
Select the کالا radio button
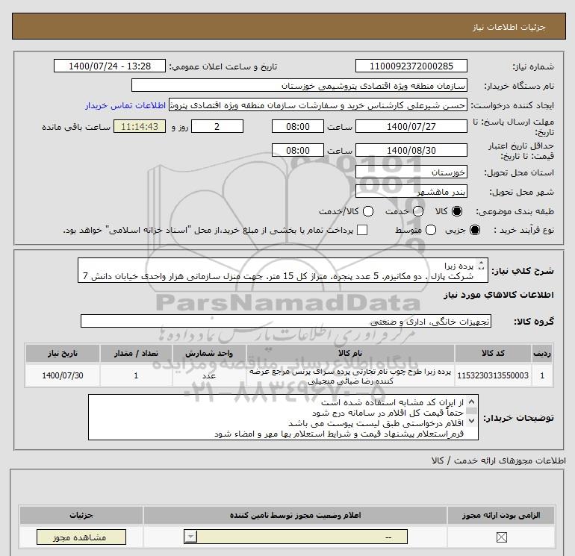[457, 211]
